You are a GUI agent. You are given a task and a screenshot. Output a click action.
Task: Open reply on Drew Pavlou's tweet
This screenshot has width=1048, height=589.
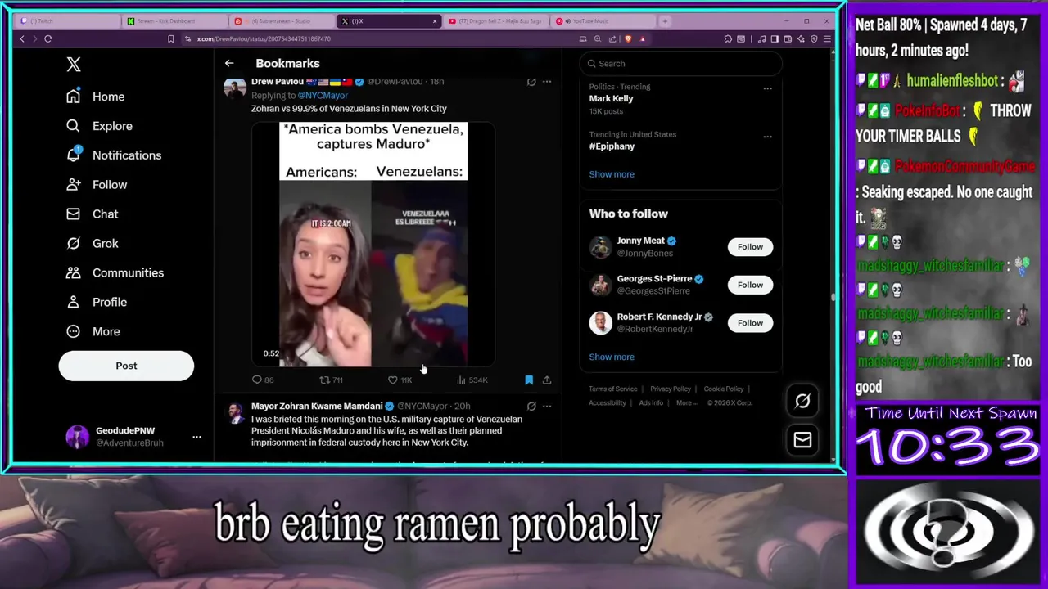tap(263, 380)
